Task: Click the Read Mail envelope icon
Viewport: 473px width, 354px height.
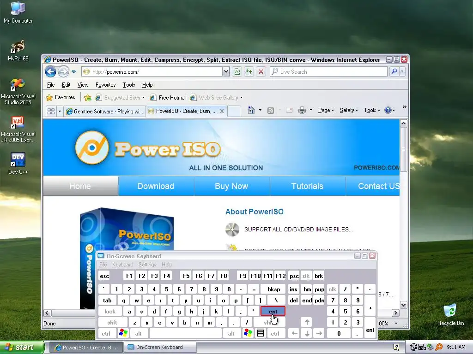Action: tap(289, 110)
